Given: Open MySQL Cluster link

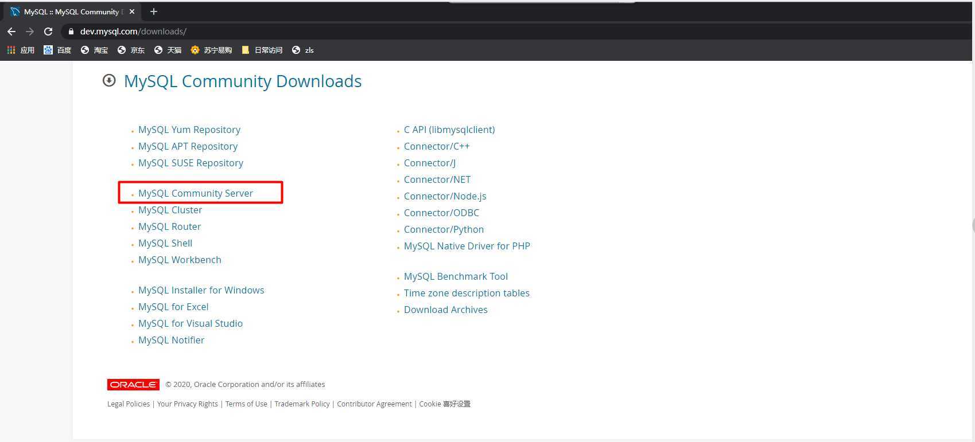Looking at the screenshot, I should [170, 210].
